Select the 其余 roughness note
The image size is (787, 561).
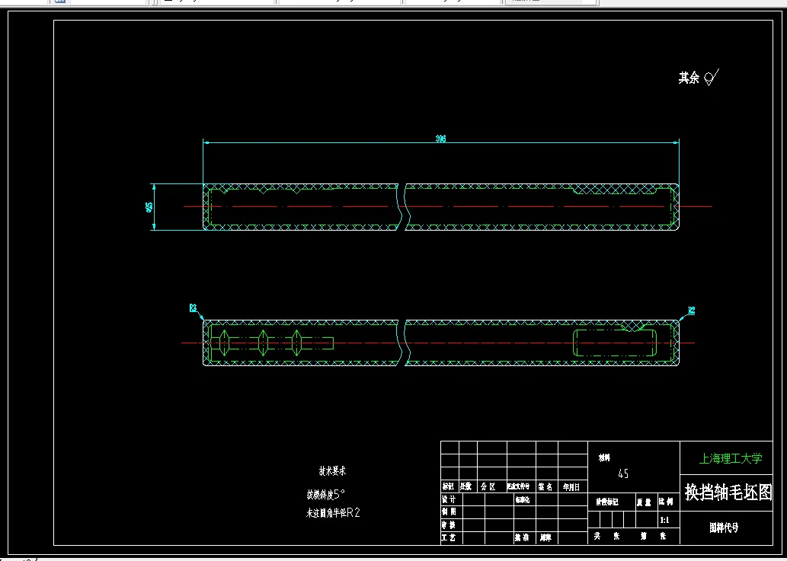coord(689,78)
